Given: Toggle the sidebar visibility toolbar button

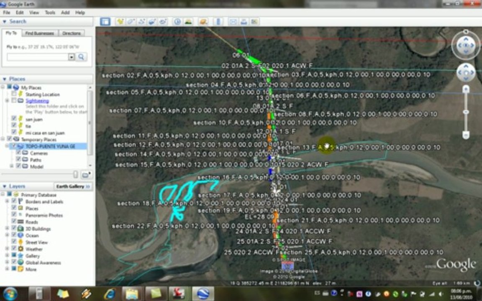Looking at the screenshot, I should click(x=105, y=21).
